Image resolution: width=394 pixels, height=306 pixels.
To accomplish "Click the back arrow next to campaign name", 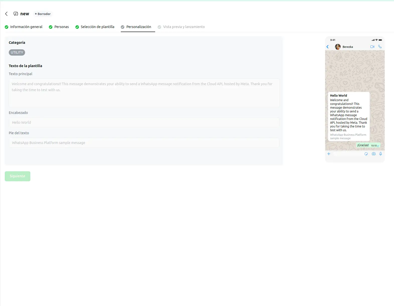I will [x=7, y=14].
